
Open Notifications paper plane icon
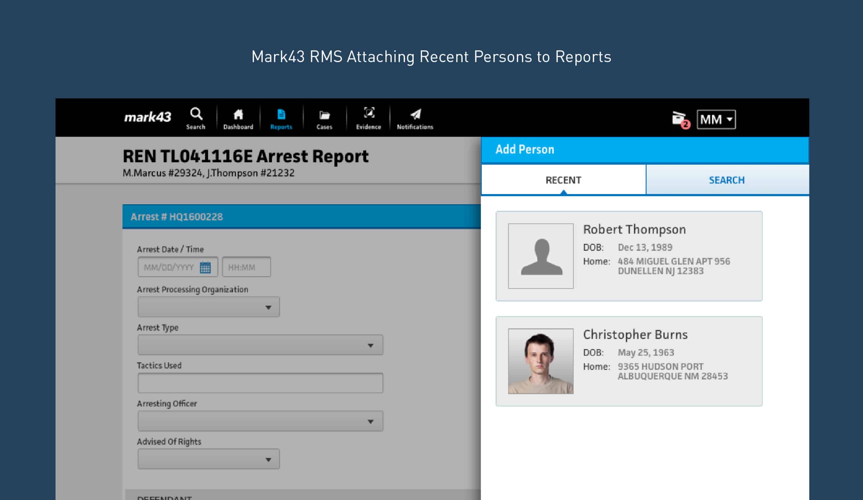coord(415,114)
